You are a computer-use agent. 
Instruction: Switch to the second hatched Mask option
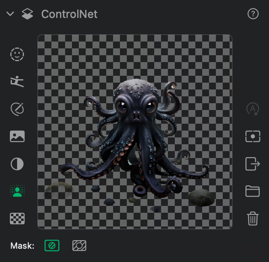coord(79,245)
